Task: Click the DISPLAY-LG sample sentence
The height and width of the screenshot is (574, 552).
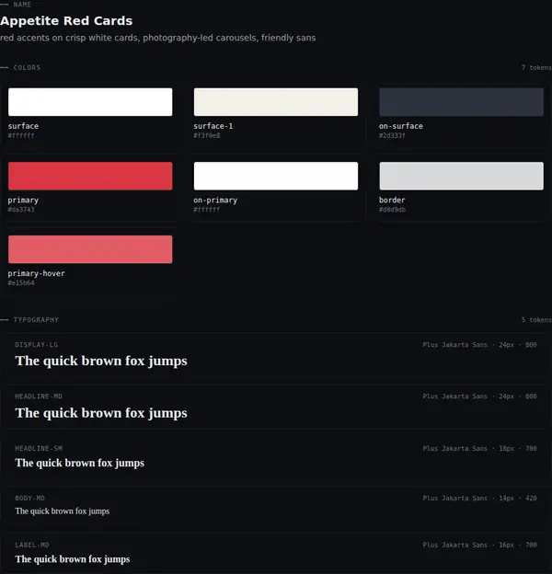Action: coord(101,361)
